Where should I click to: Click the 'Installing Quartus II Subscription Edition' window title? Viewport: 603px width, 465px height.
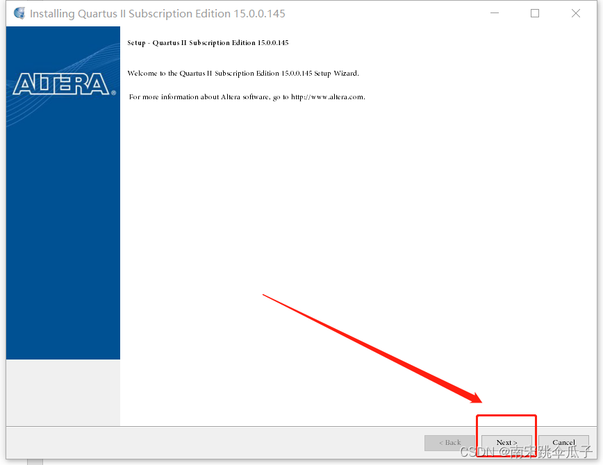point(157,13)
